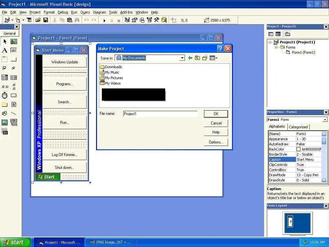Click Create New Folder icon in Make Project
Image resolution: width=329 pixels, height=247 pixels.
click(x=205, y=58)
